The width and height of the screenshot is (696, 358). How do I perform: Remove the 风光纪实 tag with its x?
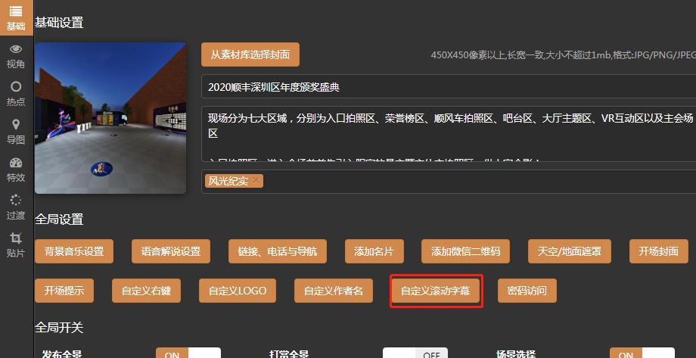coord(256,180)
